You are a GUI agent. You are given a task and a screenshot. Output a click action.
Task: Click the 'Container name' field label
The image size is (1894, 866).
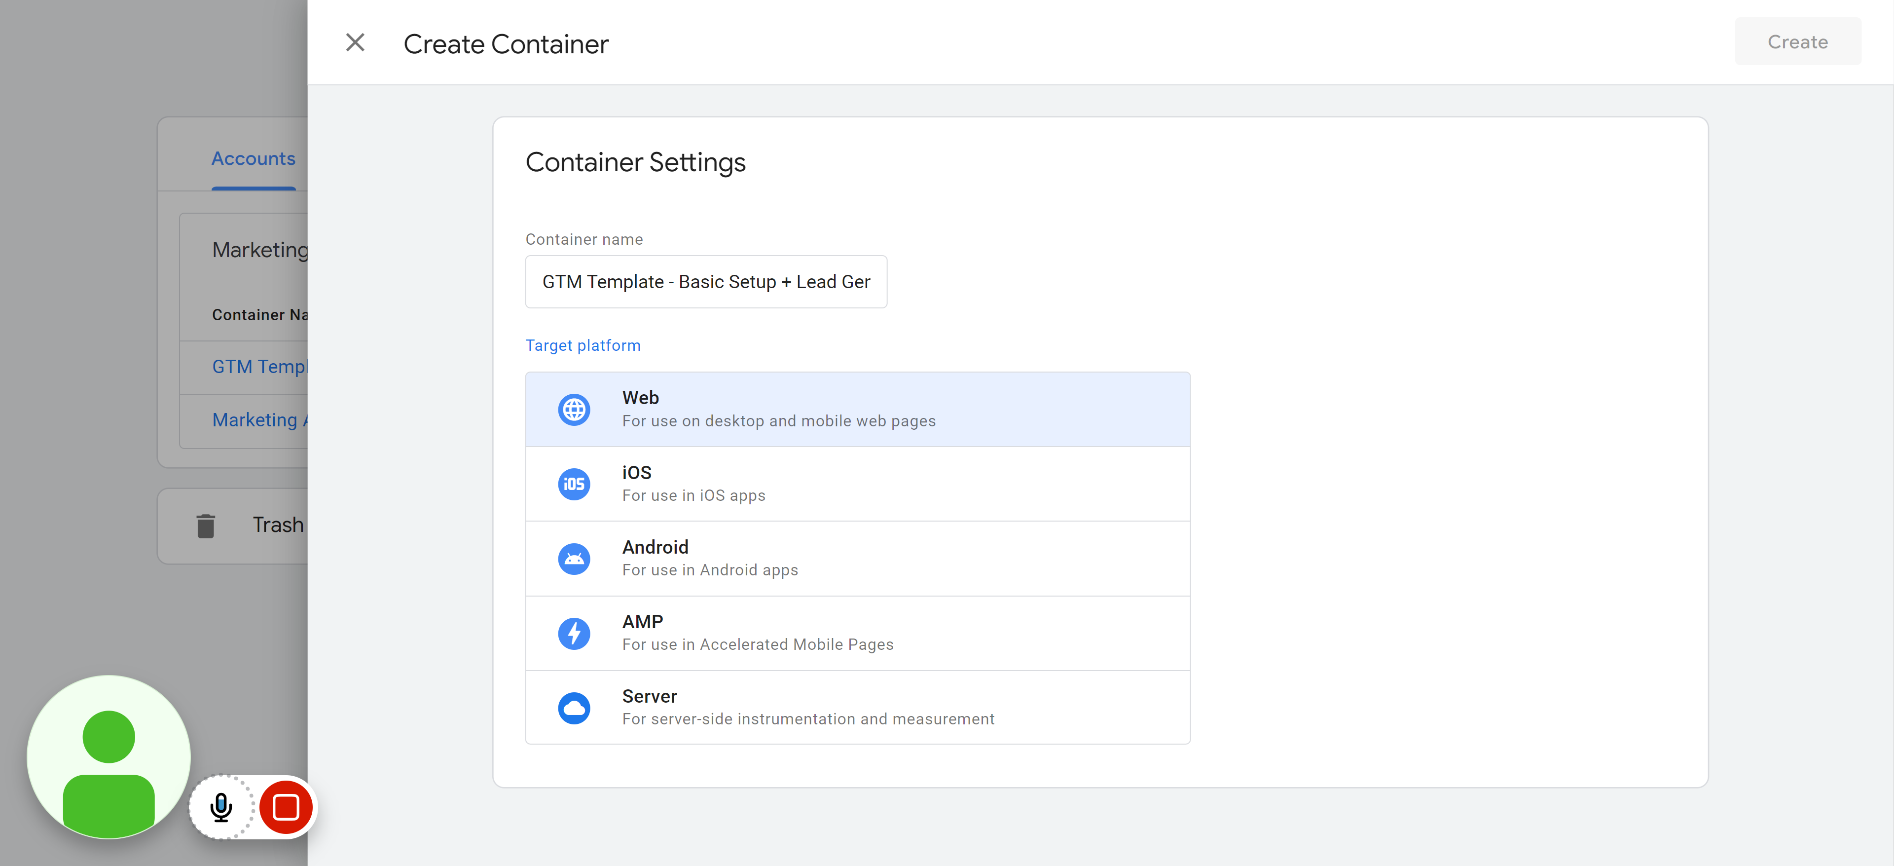[x=584, y=239]
